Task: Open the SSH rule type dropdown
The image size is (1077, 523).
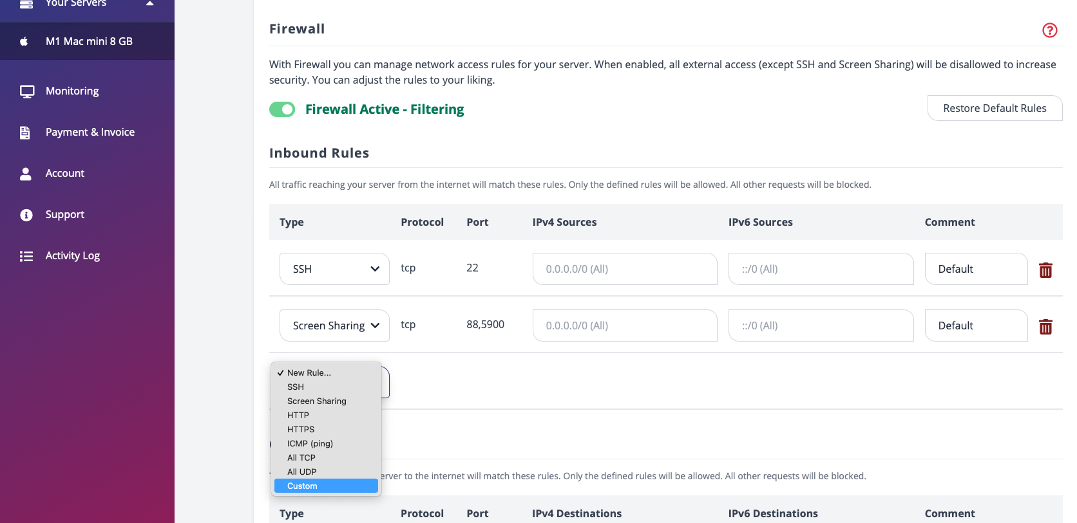Action: 334,269
